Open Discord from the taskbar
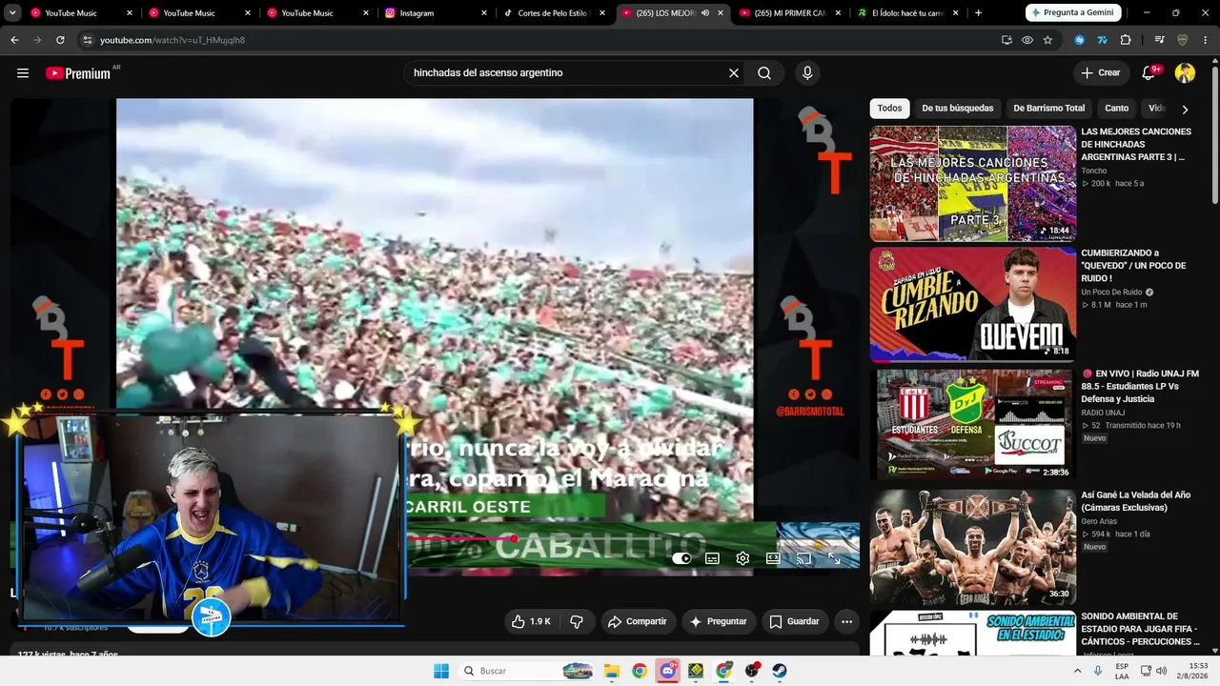 coord(668,671)
